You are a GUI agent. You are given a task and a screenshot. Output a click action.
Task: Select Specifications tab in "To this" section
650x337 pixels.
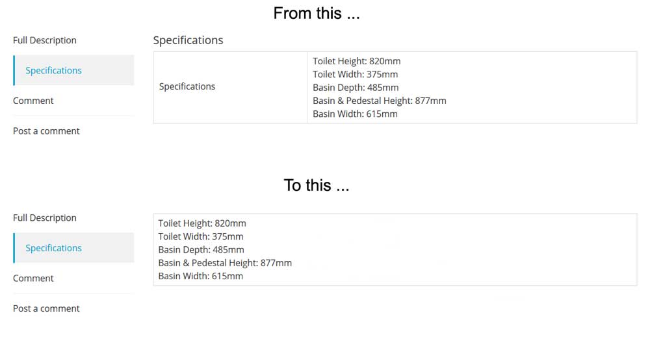(53, 248)
